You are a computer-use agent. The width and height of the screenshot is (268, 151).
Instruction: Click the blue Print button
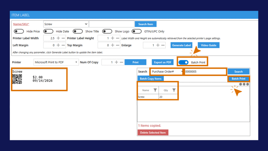(135, 62)
